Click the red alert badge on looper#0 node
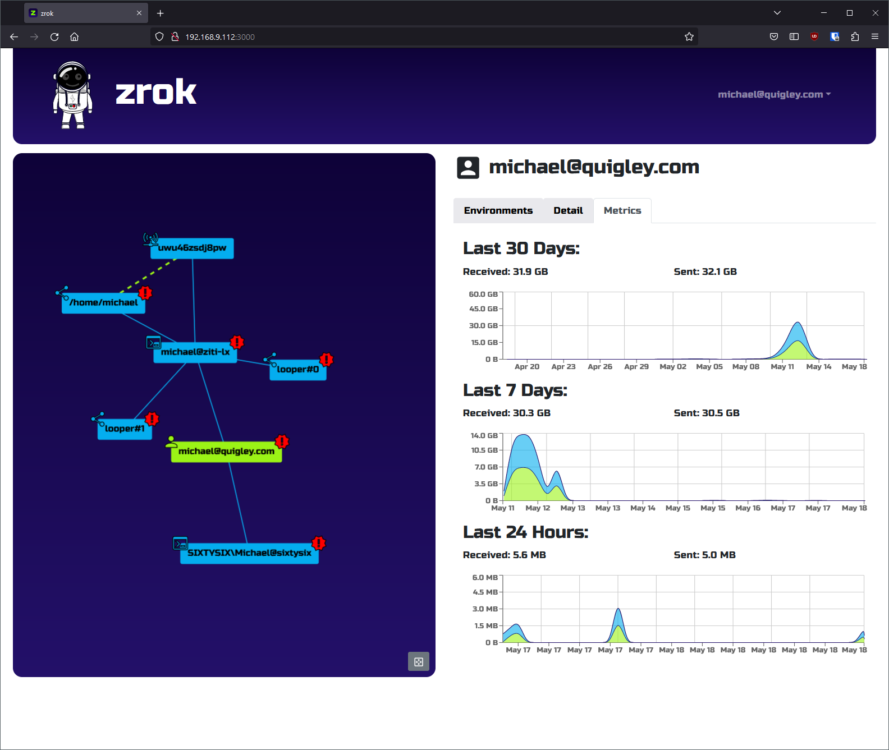The image size is (889, 750). click(x=327, y=360)
